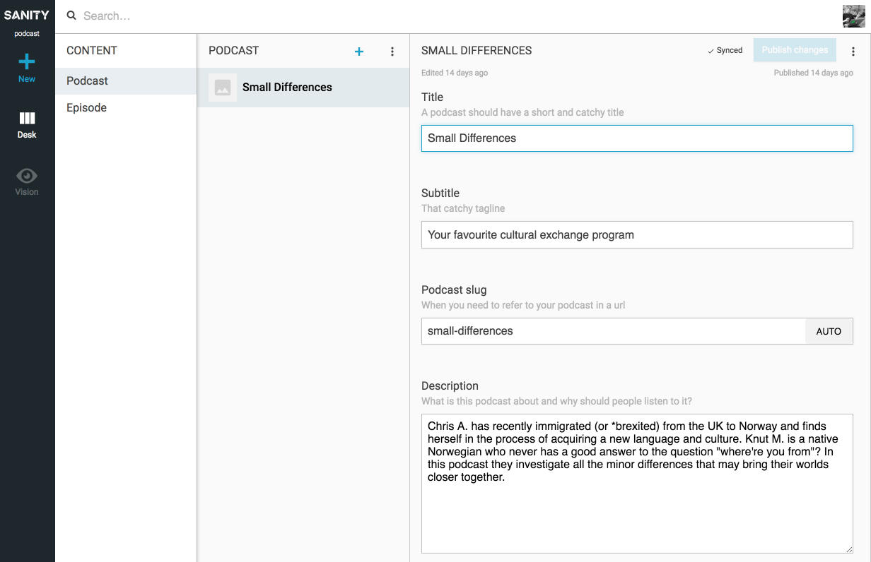Screen dimensions: 871x562
Task: Click into the Title input field
Action: point(636,138)
